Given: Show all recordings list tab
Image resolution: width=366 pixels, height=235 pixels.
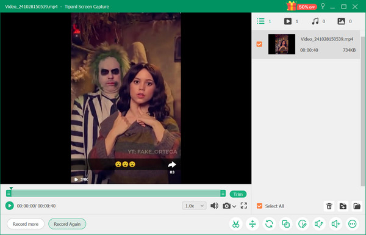Looking at the screenshot, I should click(x=264, y=21).
